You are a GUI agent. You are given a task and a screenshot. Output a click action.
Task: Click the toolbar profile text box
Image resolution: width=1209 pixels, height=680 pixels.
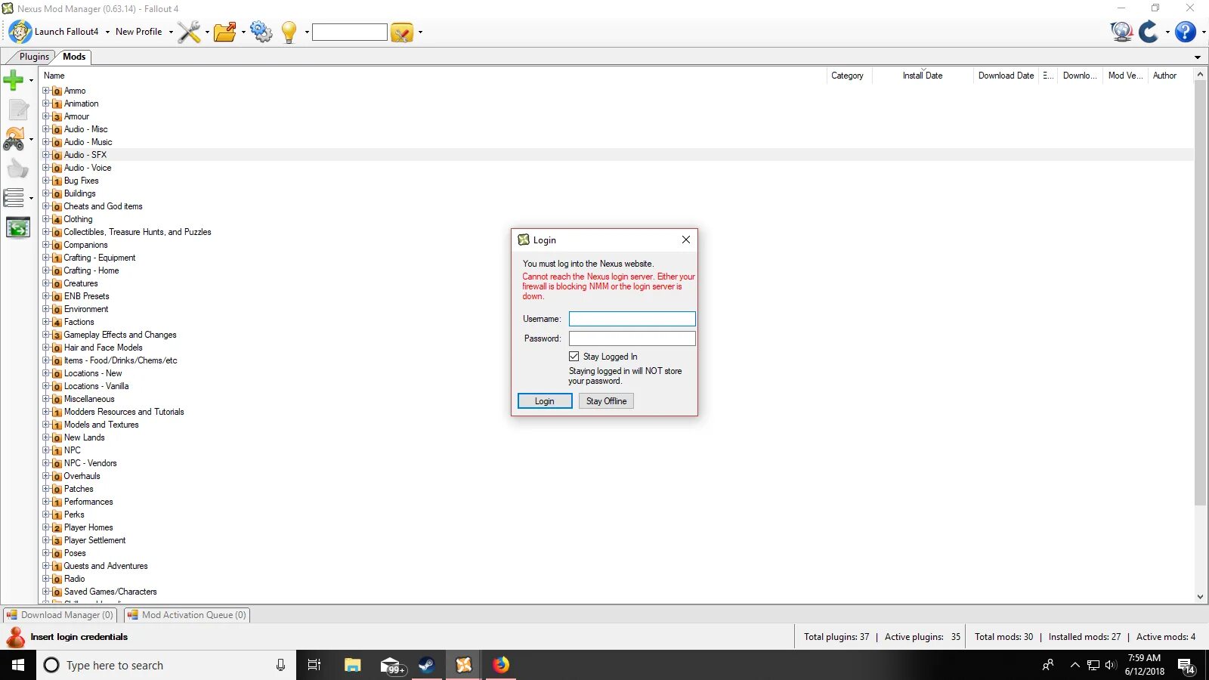click(x=350, y=32)
